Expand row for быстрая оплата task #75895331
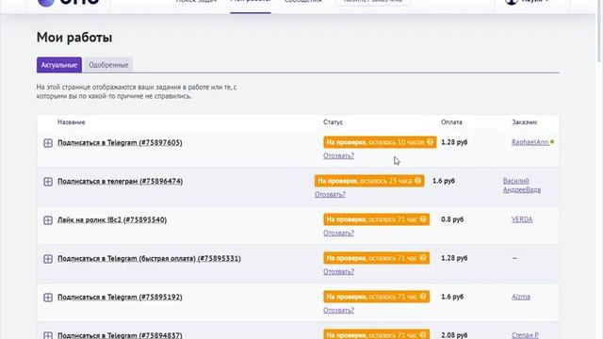The width and height of the screenshot is (603, 339). [48, 259]
